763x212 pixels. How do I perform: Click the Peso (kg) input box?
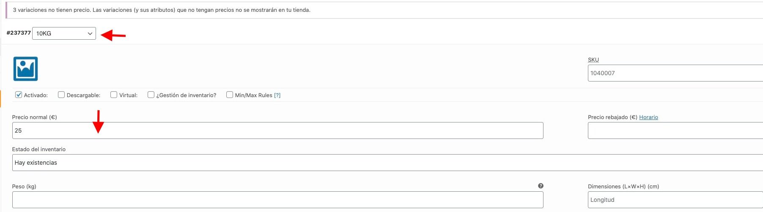278,200
